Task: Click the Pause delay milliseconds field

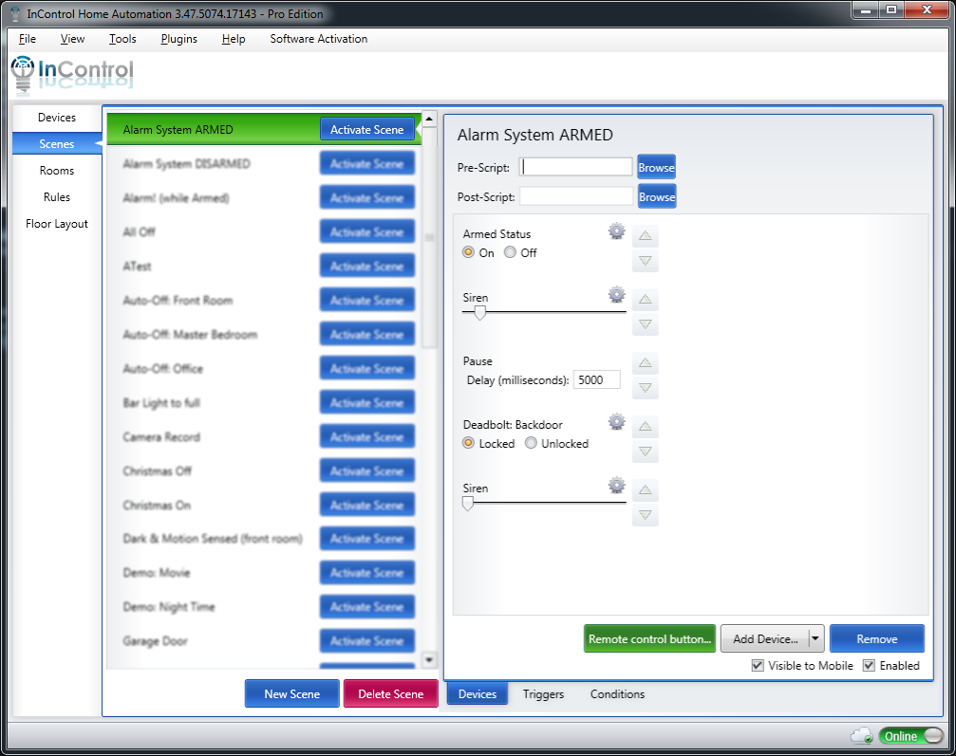Action: click(597, 380)
